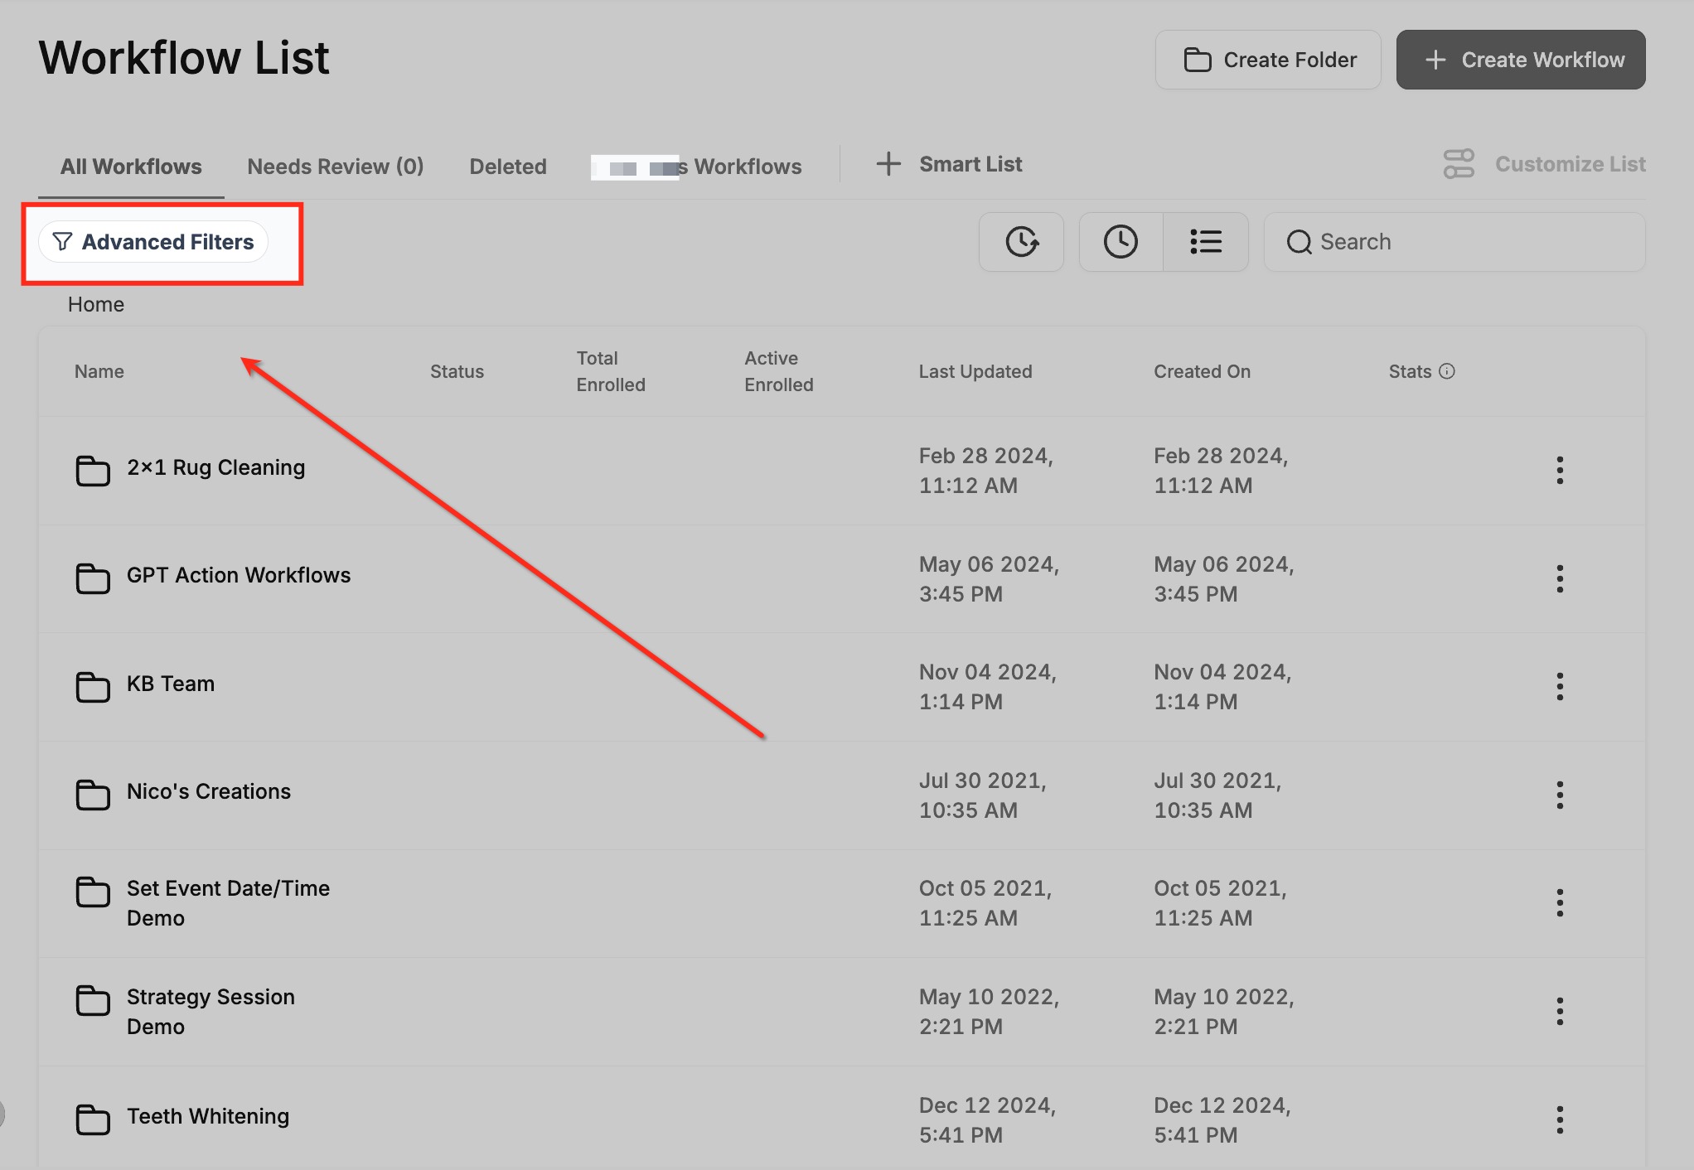The width and height of the screenshot is (1694, 1170).
Task: Switch to the Needs Review (0) tab
Action: (335, 167)
